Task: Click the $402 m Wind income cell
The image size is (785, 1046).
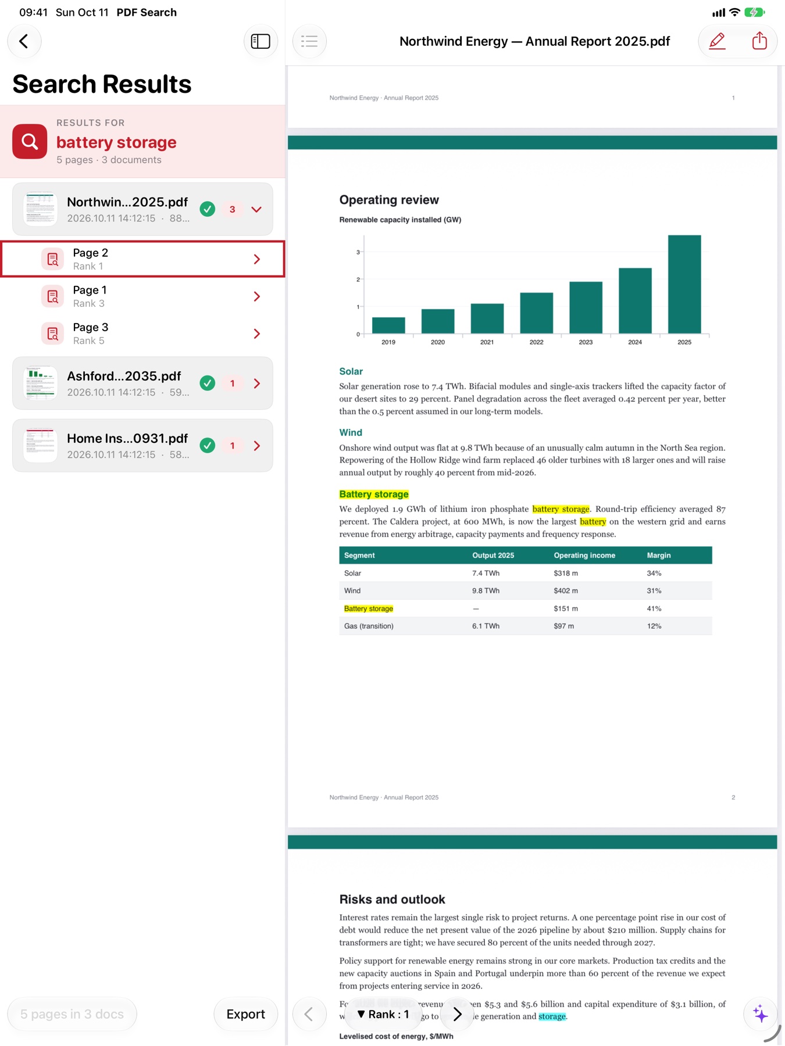Action: click(x=566, y=590)
